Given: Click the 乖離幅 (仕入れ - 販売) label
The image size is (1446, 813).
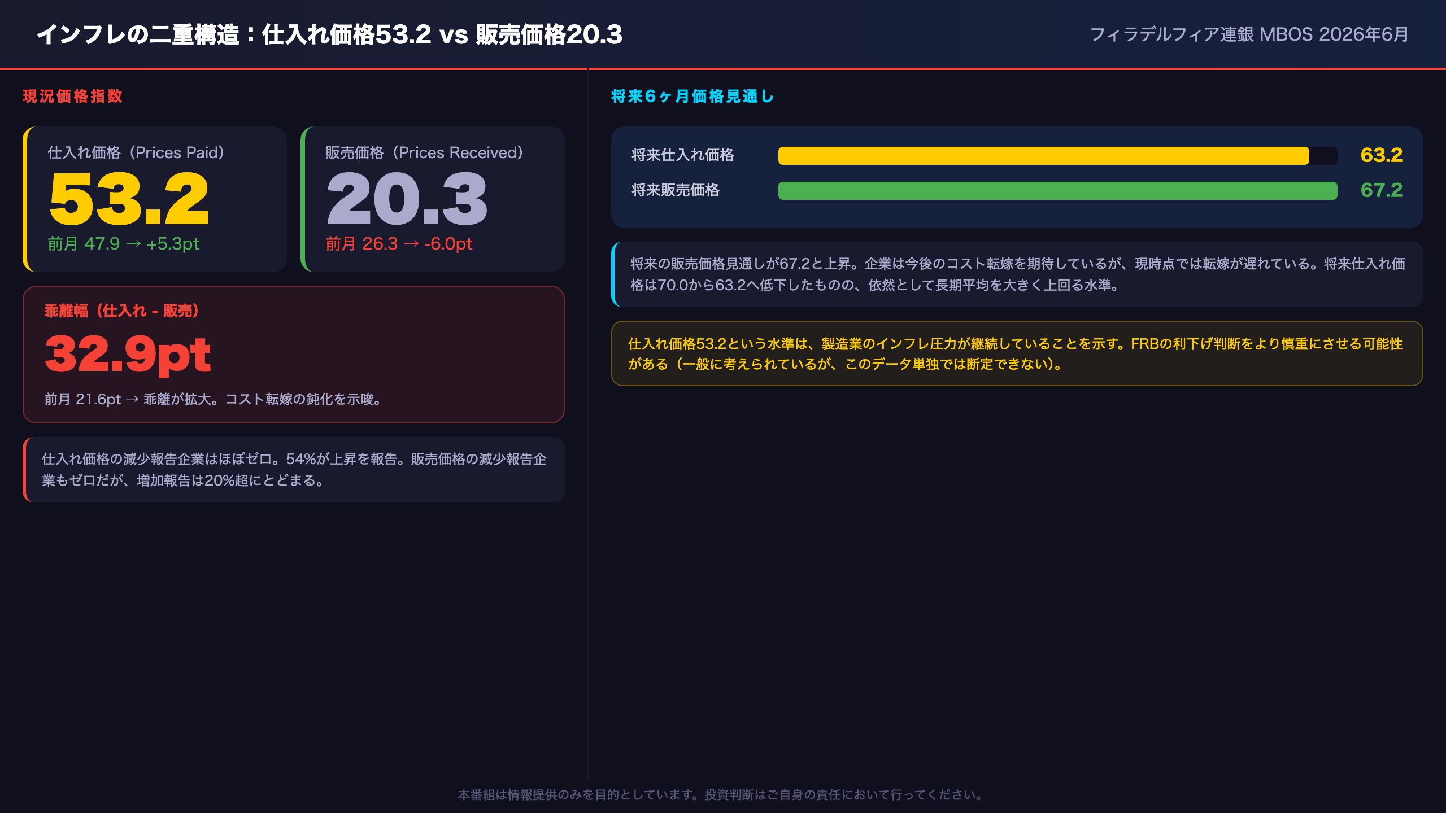Looking at the screenshot, I should click(x=121, y=311).
